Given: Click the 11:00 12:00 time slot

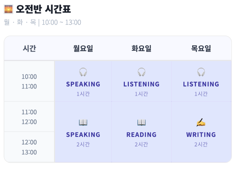Looking at the screenshot, I should (29, 117).
